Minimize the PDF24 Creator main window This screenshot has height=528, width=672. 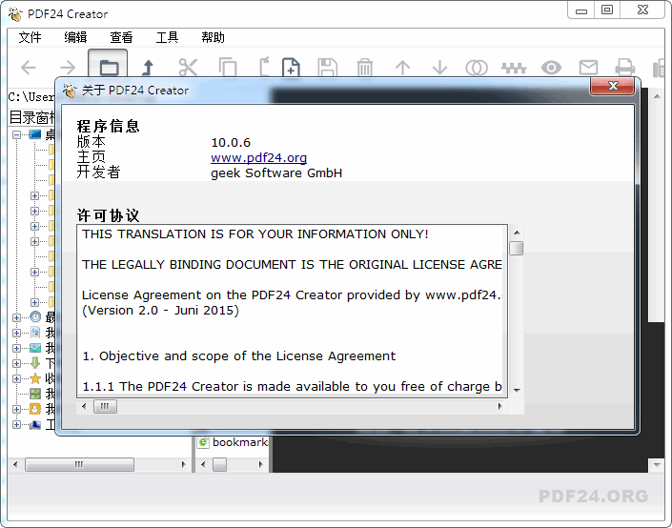click(581, 10)
